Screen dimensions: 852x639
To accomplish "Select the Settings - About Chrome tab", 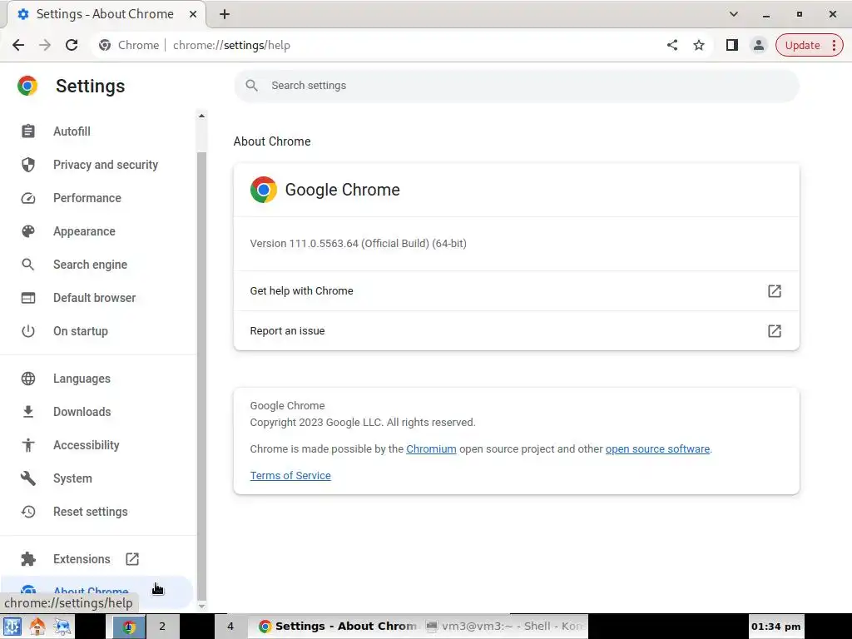I will point(105,14).
